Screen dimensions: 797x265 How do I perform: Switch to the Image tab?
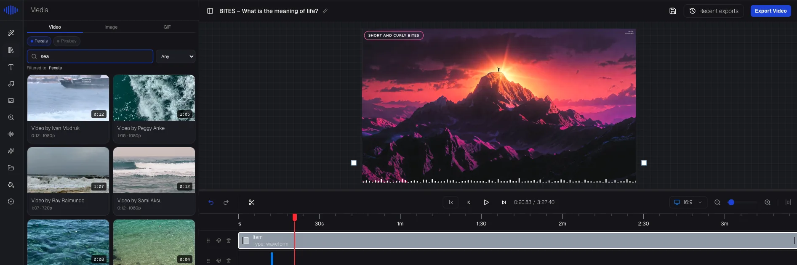tap(111, 27)
